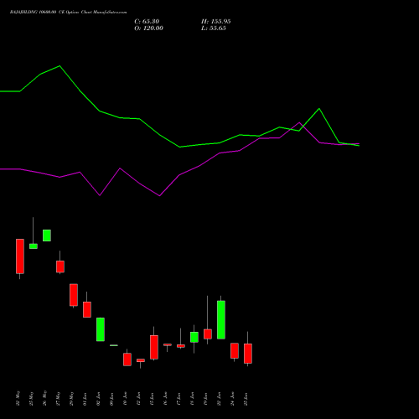Click the small green candle above 25 May

point(34,246)
